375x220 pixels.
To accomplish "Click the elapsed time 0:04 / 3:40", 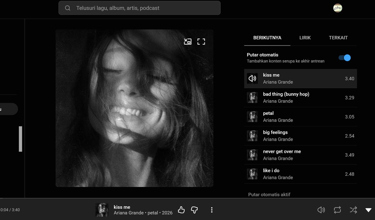I will point(10,210).
